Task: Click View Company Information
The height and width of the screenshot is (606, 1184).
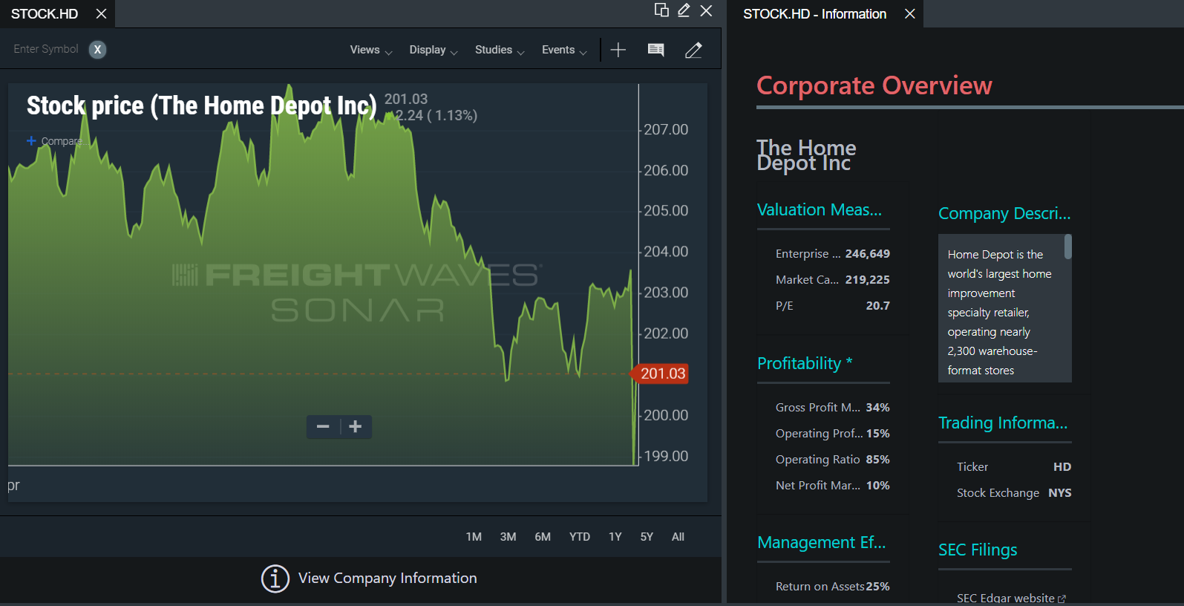Action: click(x=387, y=579)
